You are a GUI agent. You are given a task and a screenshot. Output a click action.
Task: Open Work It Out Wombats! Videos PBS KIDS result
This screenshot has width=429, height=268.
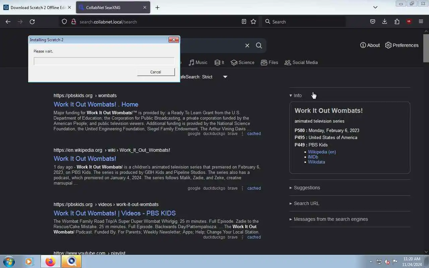[115, 213]
